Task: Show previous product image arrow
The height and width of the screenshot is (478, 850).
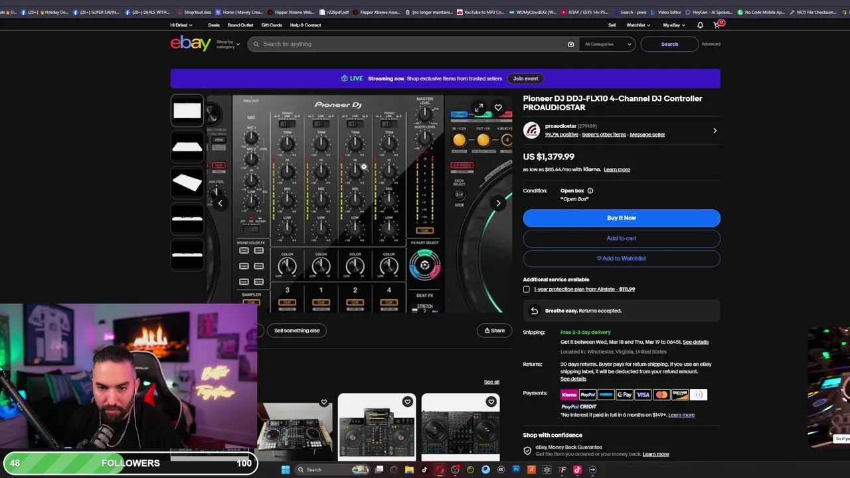Action: click(220, 204)
